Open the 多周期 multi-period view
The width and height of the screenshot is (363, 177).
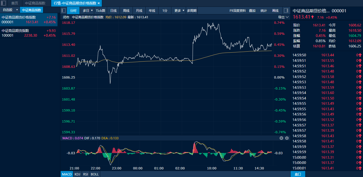coord(192,10)
